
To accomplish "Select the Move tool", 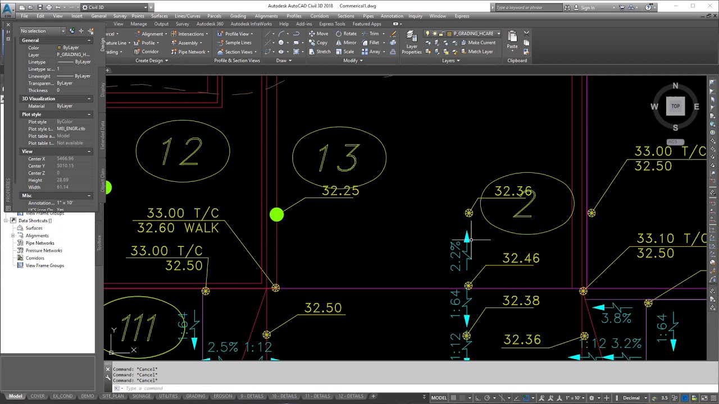I will tap(318, 34).
